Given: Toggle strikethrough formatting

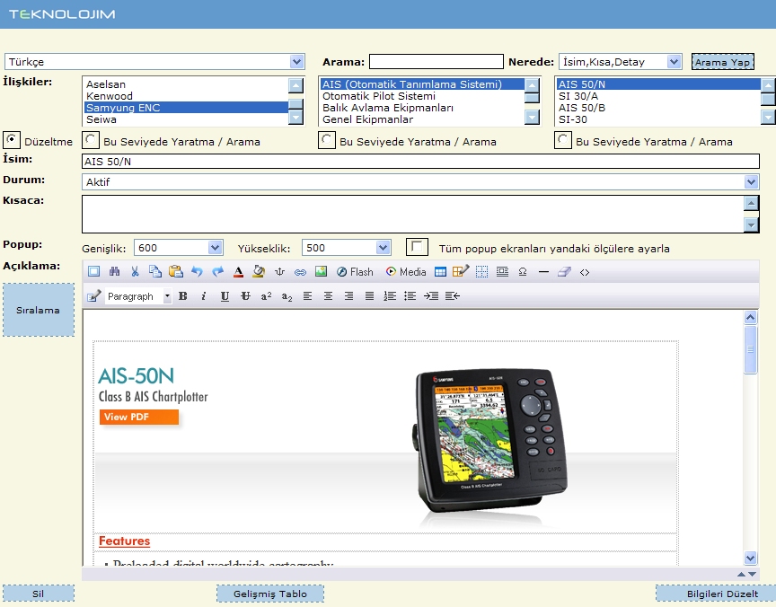Looking at the screenshot, I should (245, 295).
